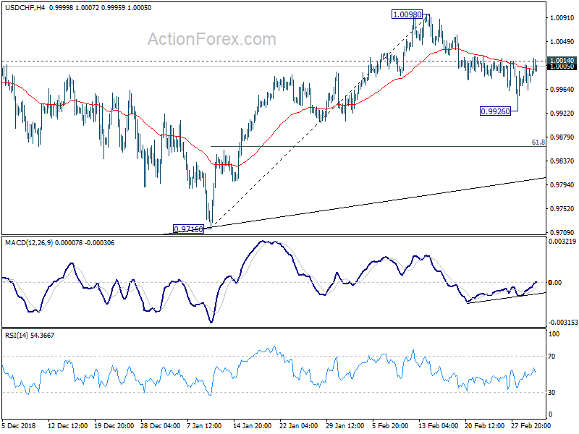
Task: Click the 61.8 Fibonacci level label
Action: (x=538, y=142)
